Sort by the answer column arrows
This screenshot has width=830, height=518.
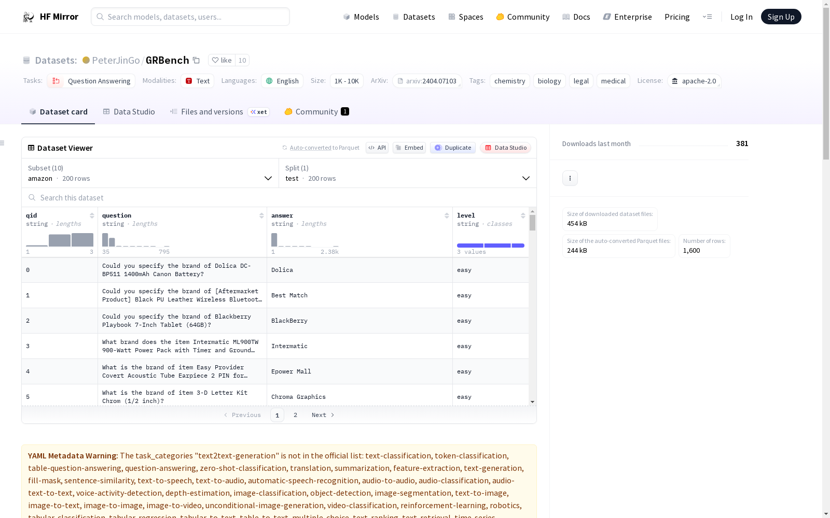447,215
